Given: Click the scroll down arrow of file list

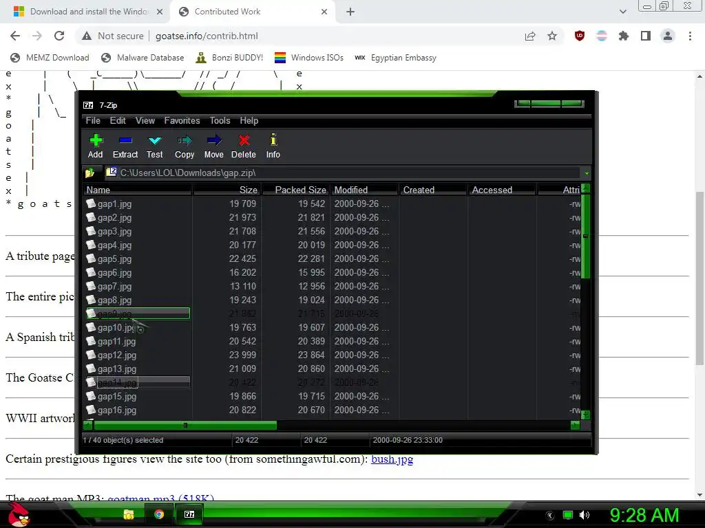Looking at the screenshot, I should point(585,415).
